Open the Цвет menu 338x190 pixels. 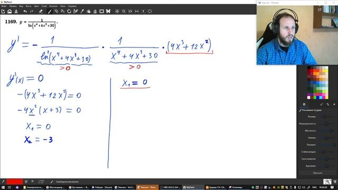click(36, 6)
